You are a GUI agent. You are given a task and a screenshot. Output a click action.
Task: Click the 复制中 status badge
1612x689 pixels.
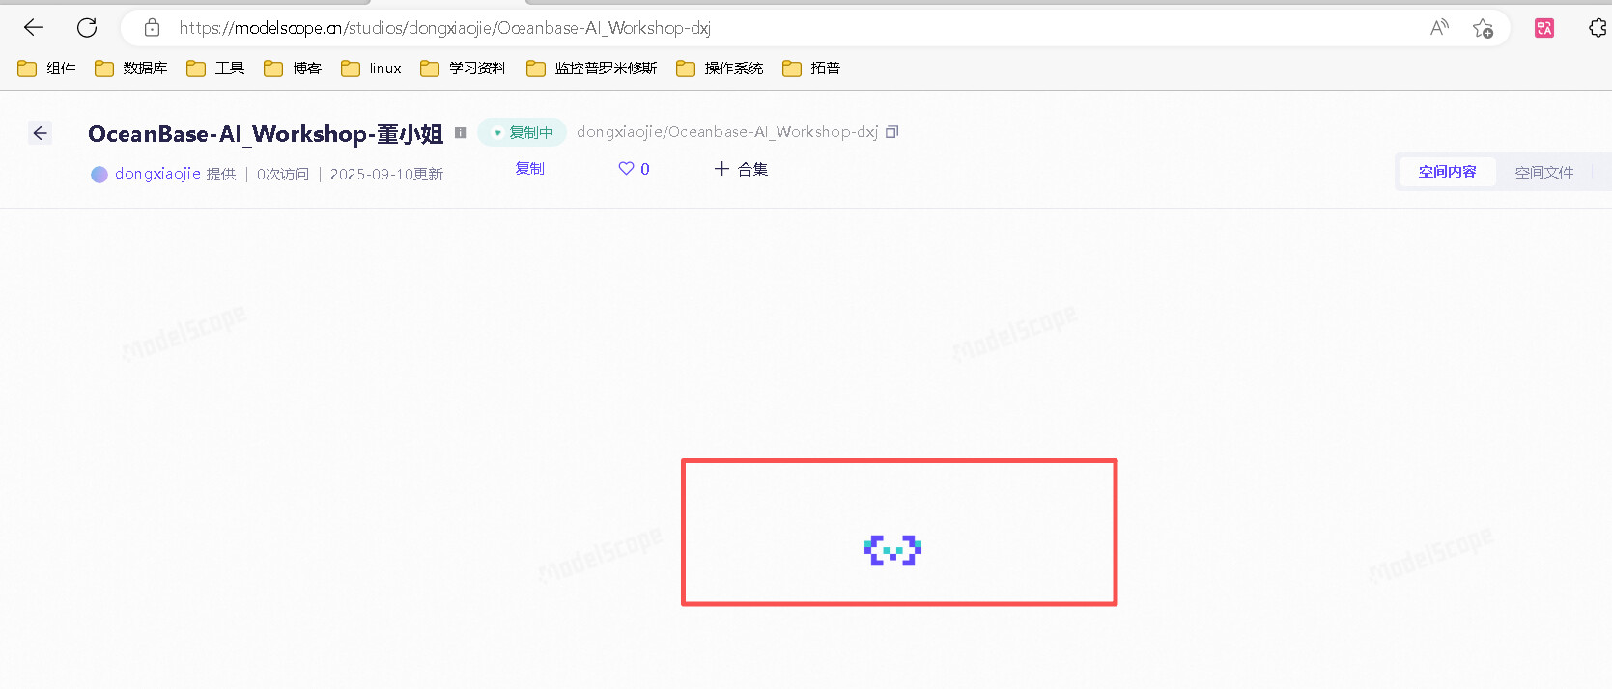523,133
